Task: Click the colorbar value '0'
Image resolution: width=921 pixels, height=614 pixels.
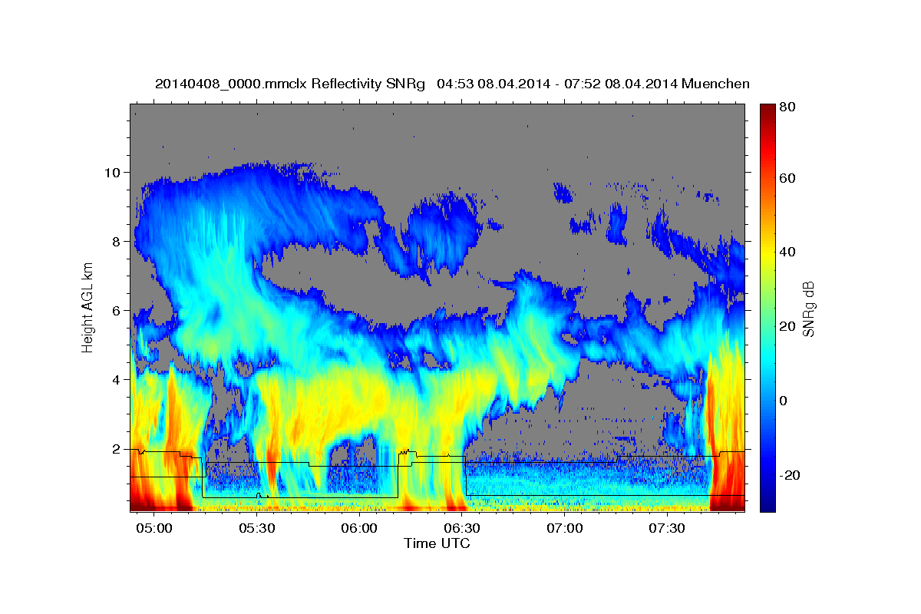Action: pos(785,401)
